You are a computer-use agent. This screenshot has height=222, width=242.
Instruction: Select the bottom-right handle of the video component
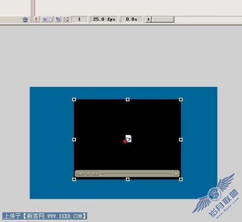pyautogui.click(x=181, y=179)
